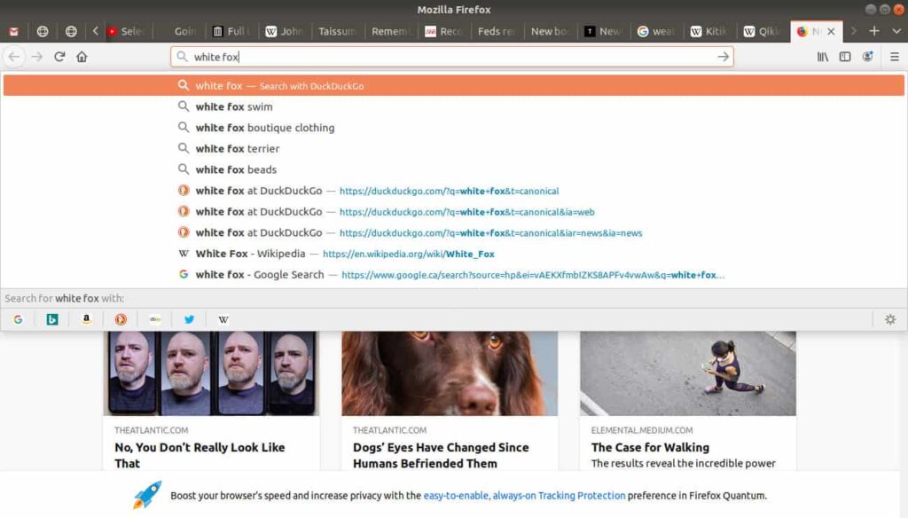The width and height of the screenshot is (908, 518).
Task: List all tabs using the chevron
Action: (896, 31)
